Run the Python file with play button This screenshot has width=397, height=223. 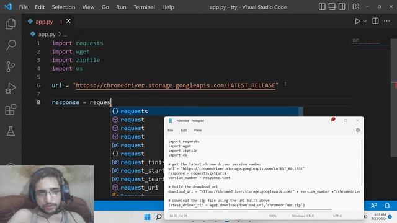click(x=357, y=21)
